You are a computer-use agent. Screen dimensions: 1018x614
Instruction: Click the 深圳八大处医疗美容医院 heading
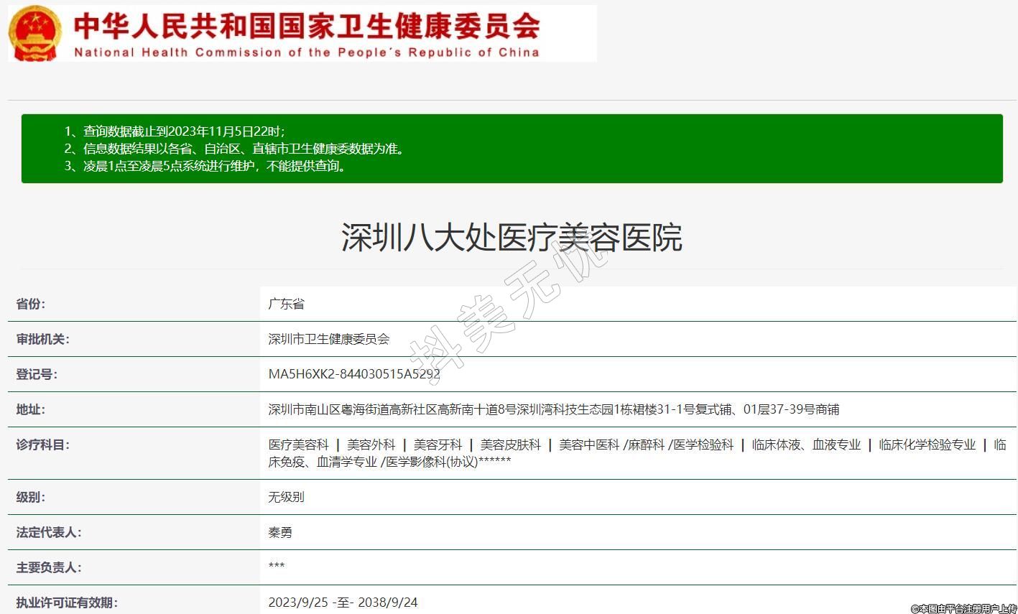pyautogui.click(x=512, y=238)
